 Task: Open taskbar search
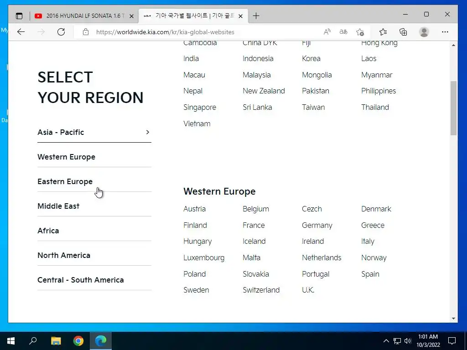point(33,341)
